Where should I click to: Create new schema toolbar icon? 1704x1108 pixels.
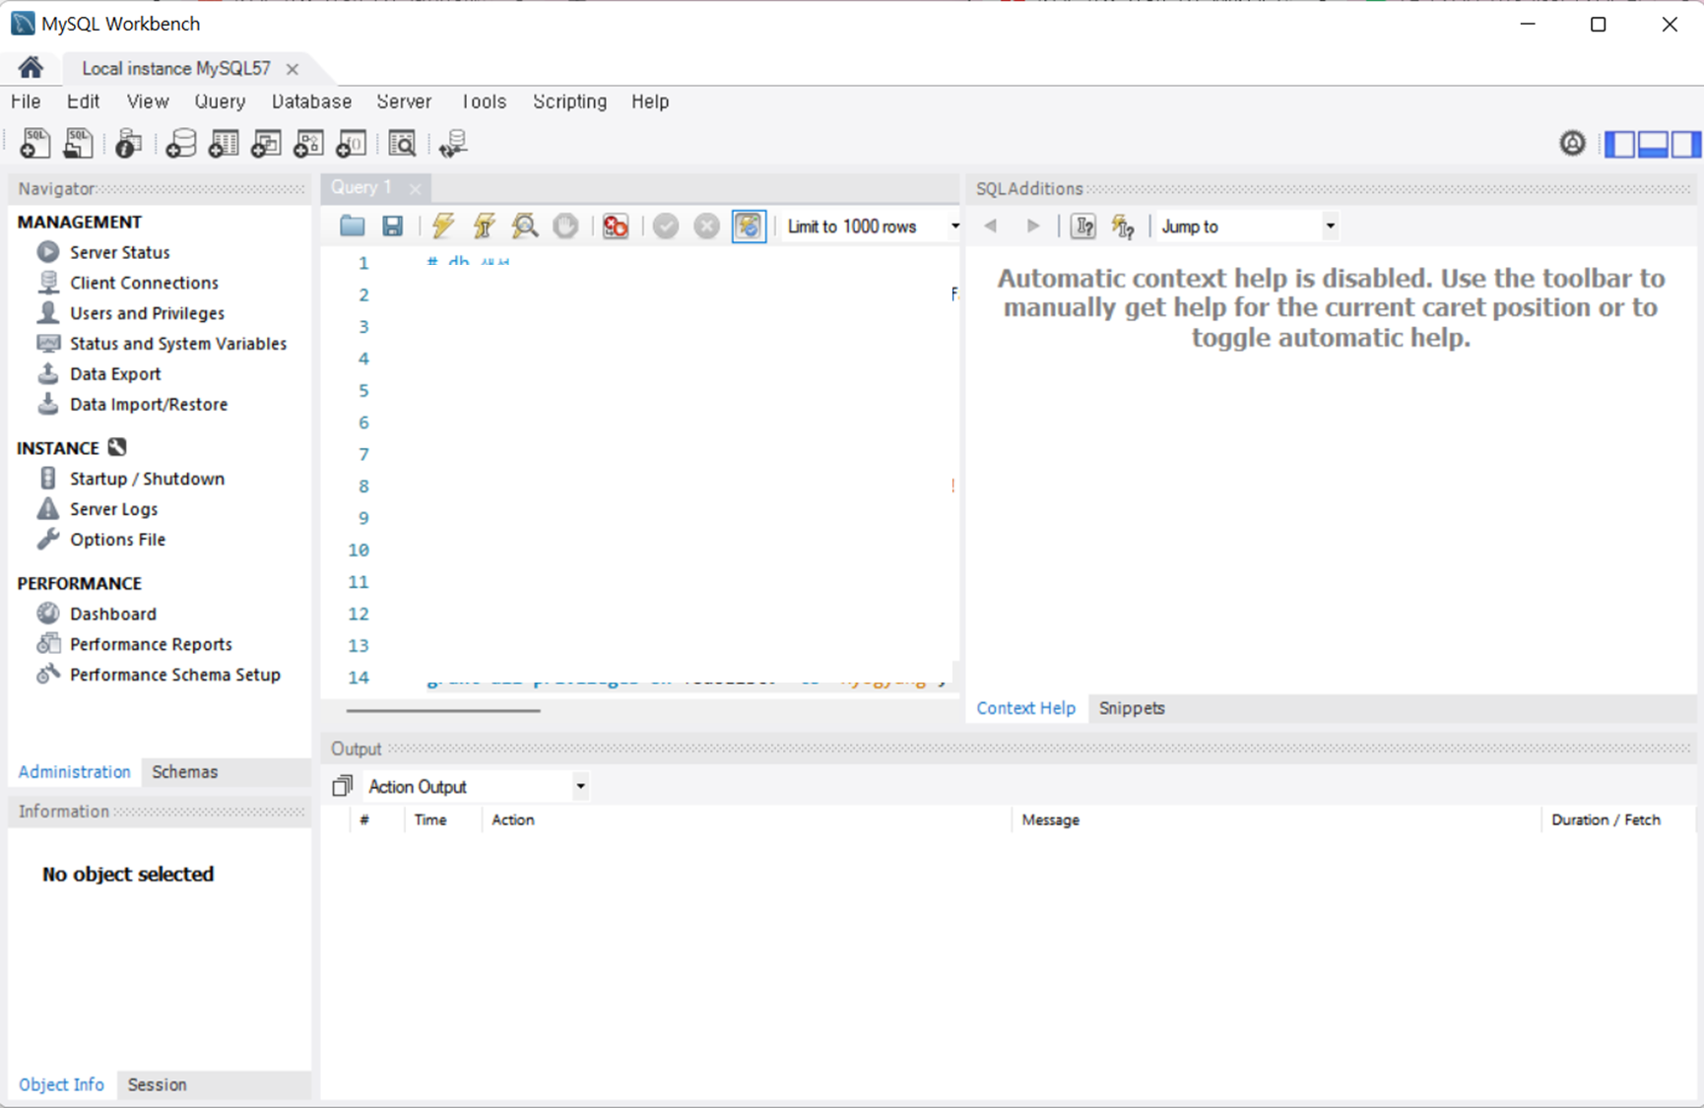(180, 144)
